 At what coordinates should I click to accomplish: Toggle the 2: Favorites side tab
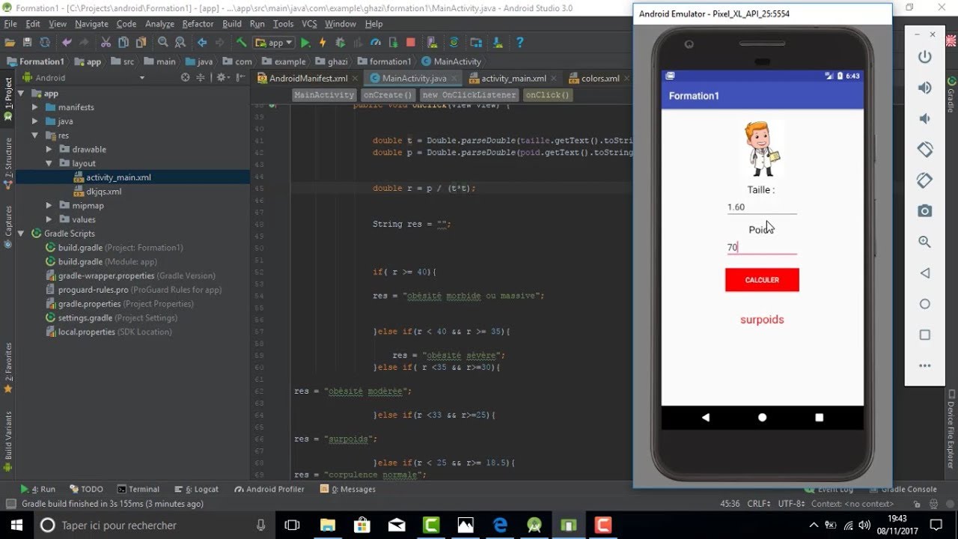8,368
